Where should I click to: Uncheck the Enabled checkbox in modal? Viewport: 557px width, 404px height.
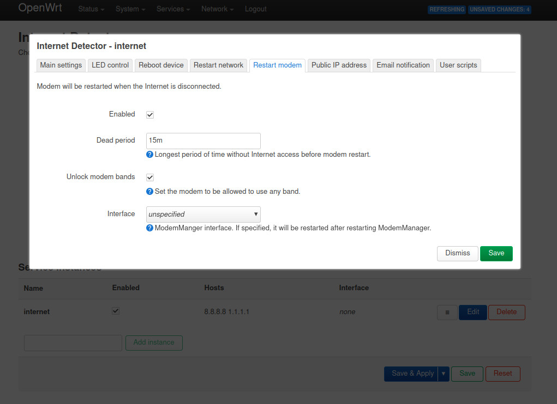[150, 115]
